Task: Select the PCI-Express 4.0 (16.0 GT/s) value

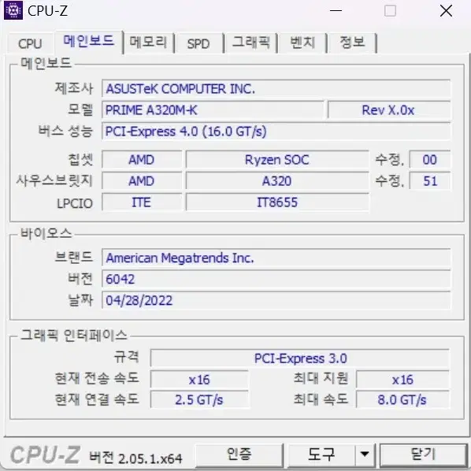Action: pos(276,132)
